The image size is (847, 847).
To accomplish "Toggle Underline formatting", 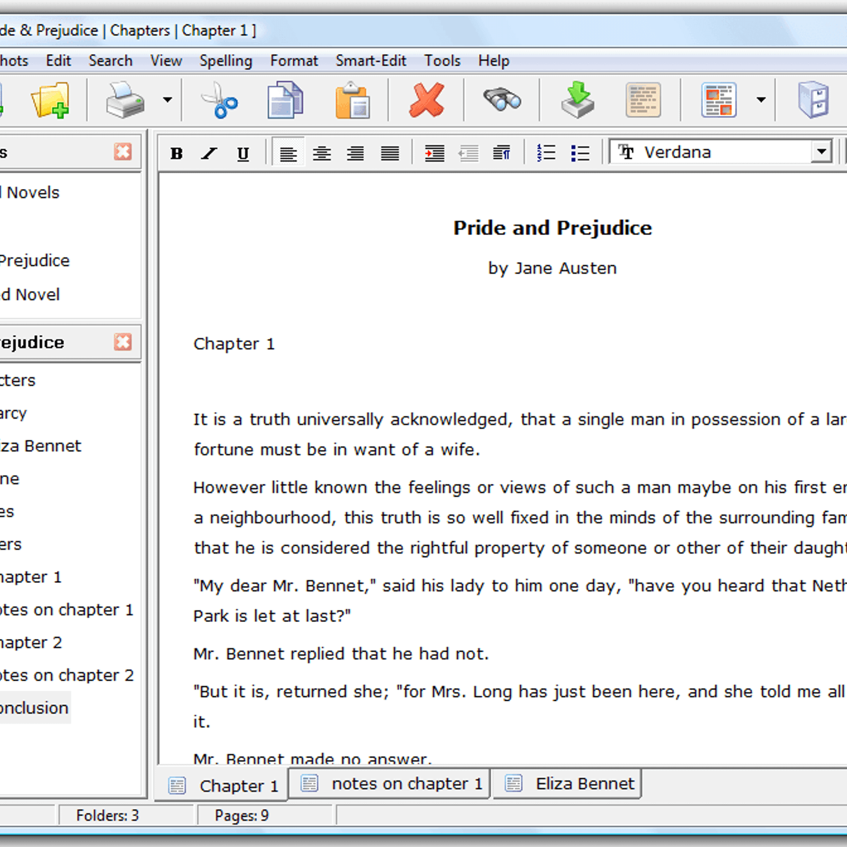I will pos(243,154).
